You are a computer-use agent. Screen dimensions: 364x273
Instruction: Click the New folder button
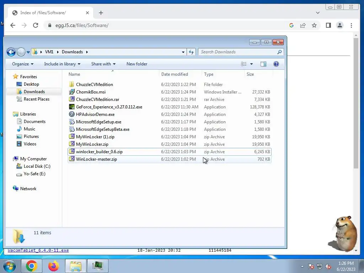[x=137, y=64]
